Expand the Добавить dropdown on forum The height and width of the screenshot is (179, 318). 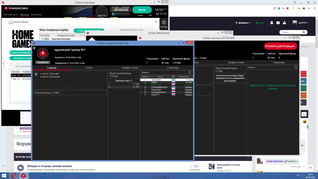coord(243,23)
